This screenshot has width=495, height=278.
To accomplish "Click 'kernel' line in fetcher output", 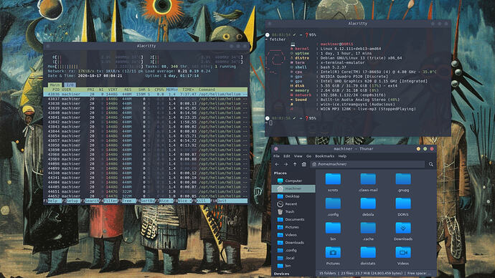I will point(335,49).
